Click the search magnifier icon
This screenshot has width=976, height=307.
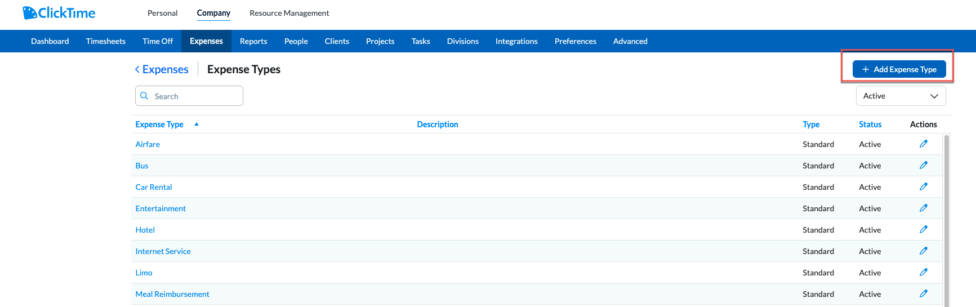pos(144,96)
